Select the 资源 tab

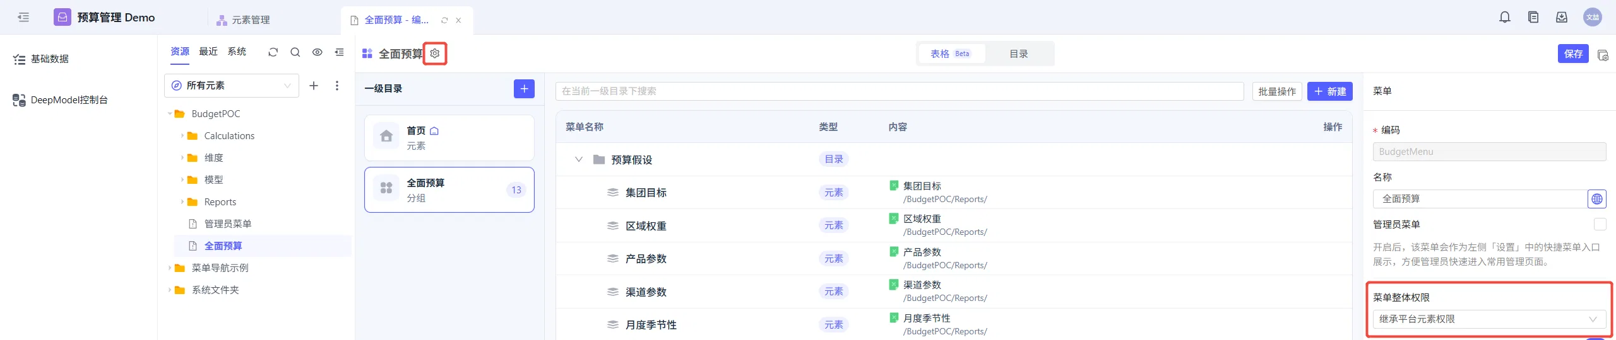[180, 52]
